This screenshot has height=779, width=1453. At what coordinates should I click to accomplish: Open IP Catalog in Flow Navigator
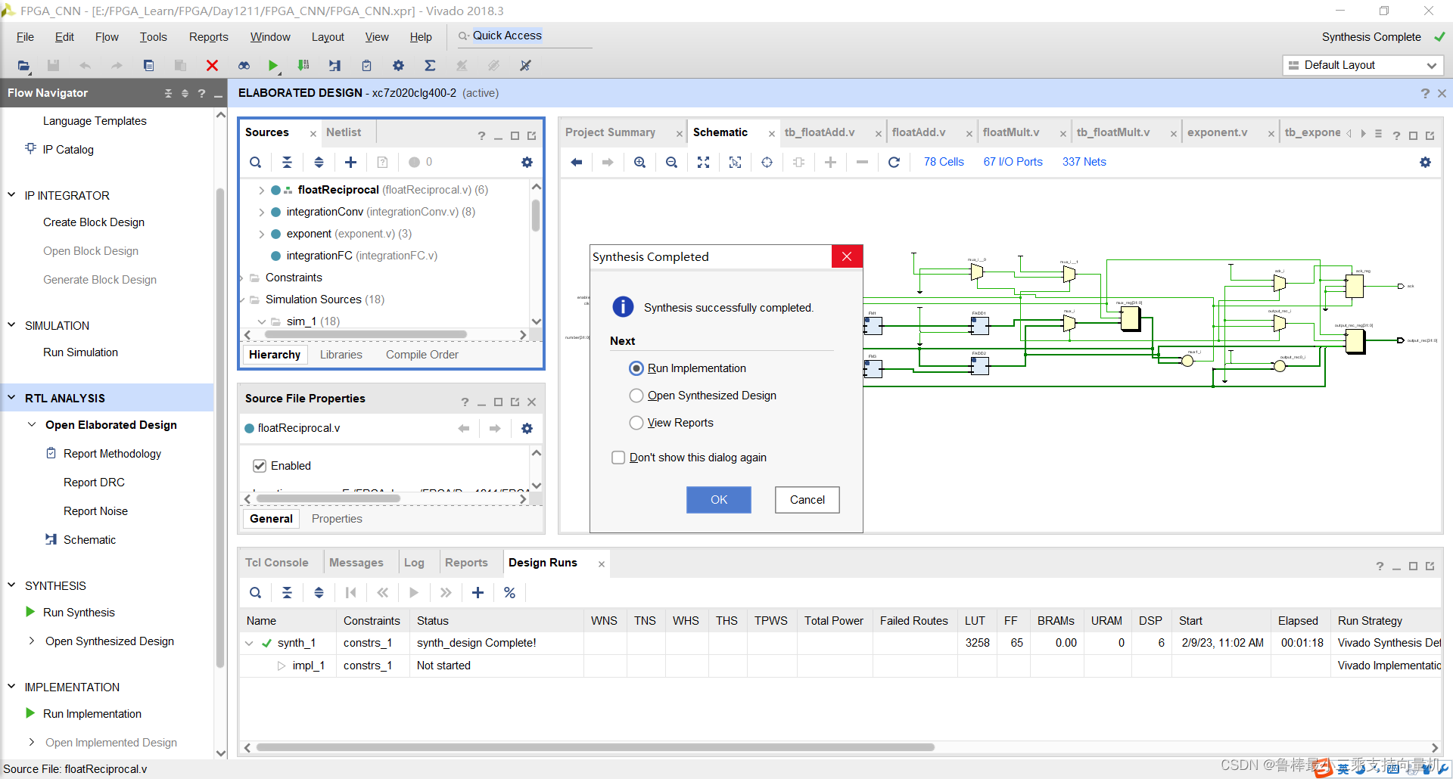click(x=68, y=150)
